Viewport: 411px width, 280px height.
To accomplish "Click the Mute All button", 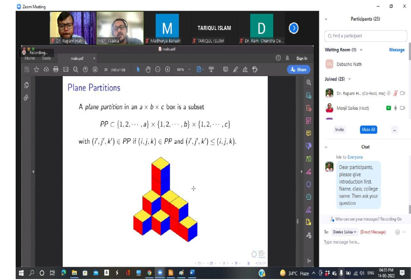I will coord(368,130).
